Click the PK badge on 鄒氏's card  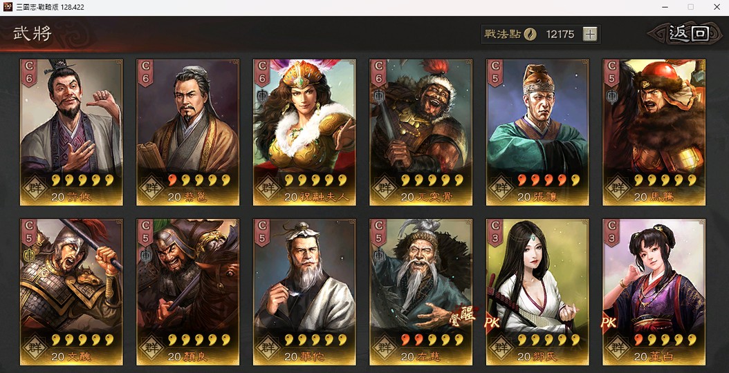(x=492, y=323)
